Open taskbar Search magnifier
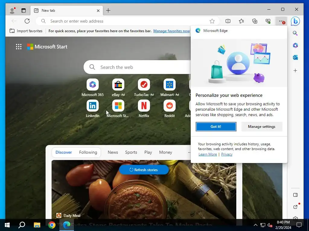 (x=22, y=225)
